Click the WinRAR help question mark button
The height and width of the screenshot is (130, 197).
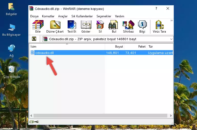[156, 8]
